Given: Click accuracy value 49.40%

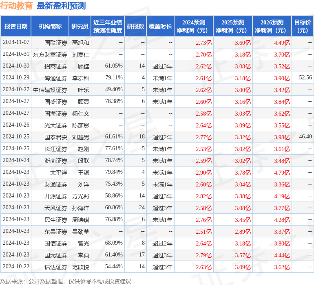Looking at the screenshot, I should coord(114,90).
